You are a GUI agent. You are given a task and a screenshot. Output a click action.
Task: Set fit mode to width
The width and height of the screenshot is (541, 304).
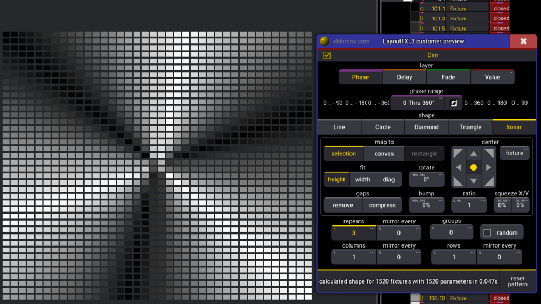pyautogui.click(x=363, y=179)
